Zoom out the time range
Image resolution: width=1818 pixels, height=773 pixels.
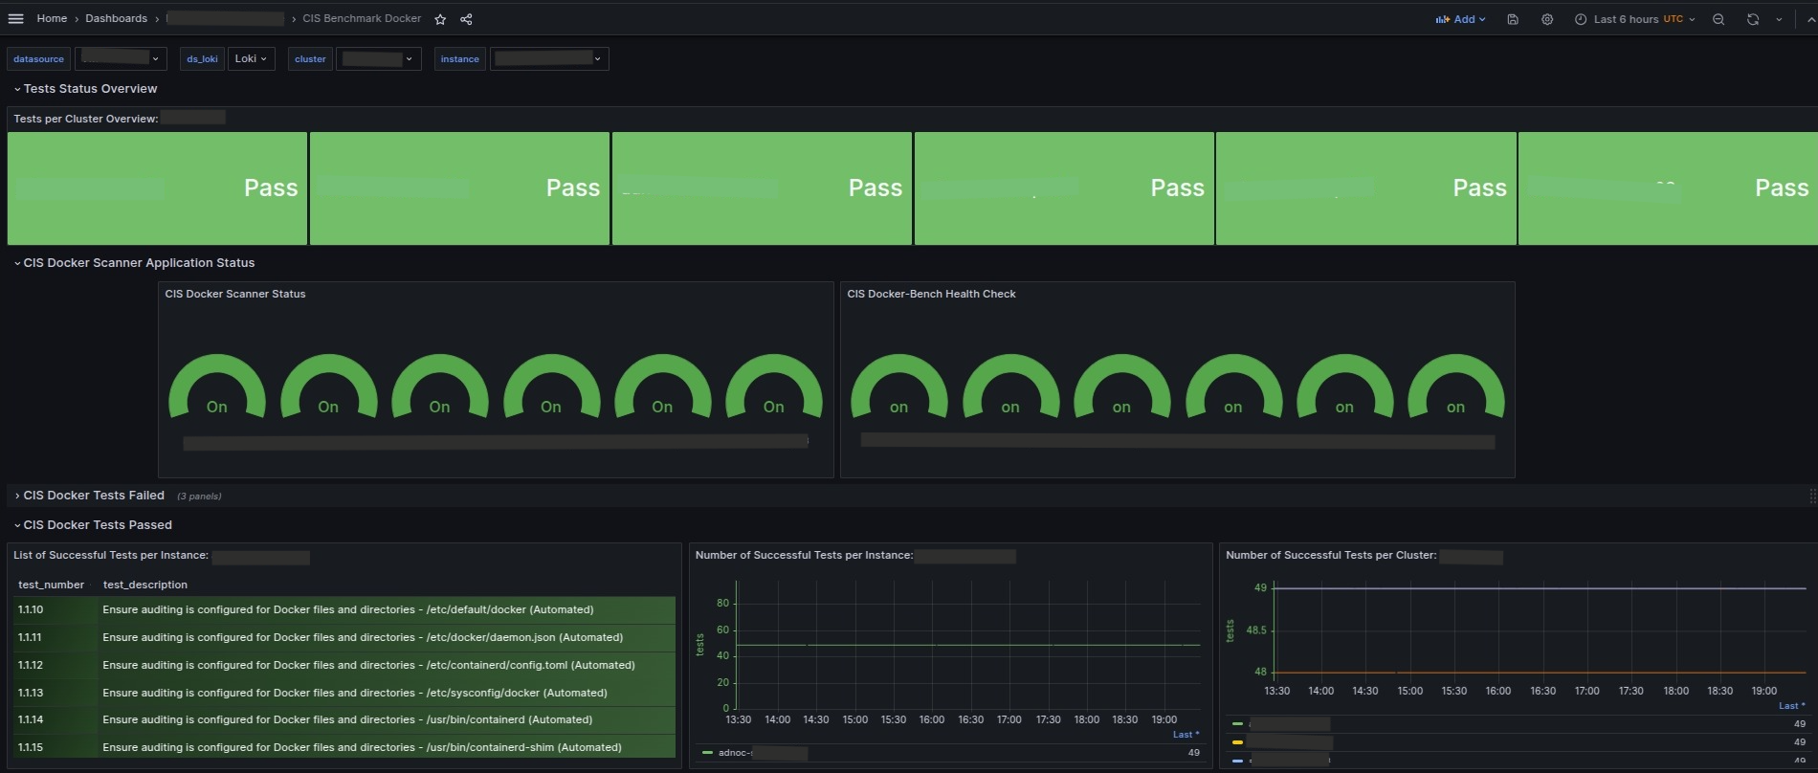coord(1718,19)
